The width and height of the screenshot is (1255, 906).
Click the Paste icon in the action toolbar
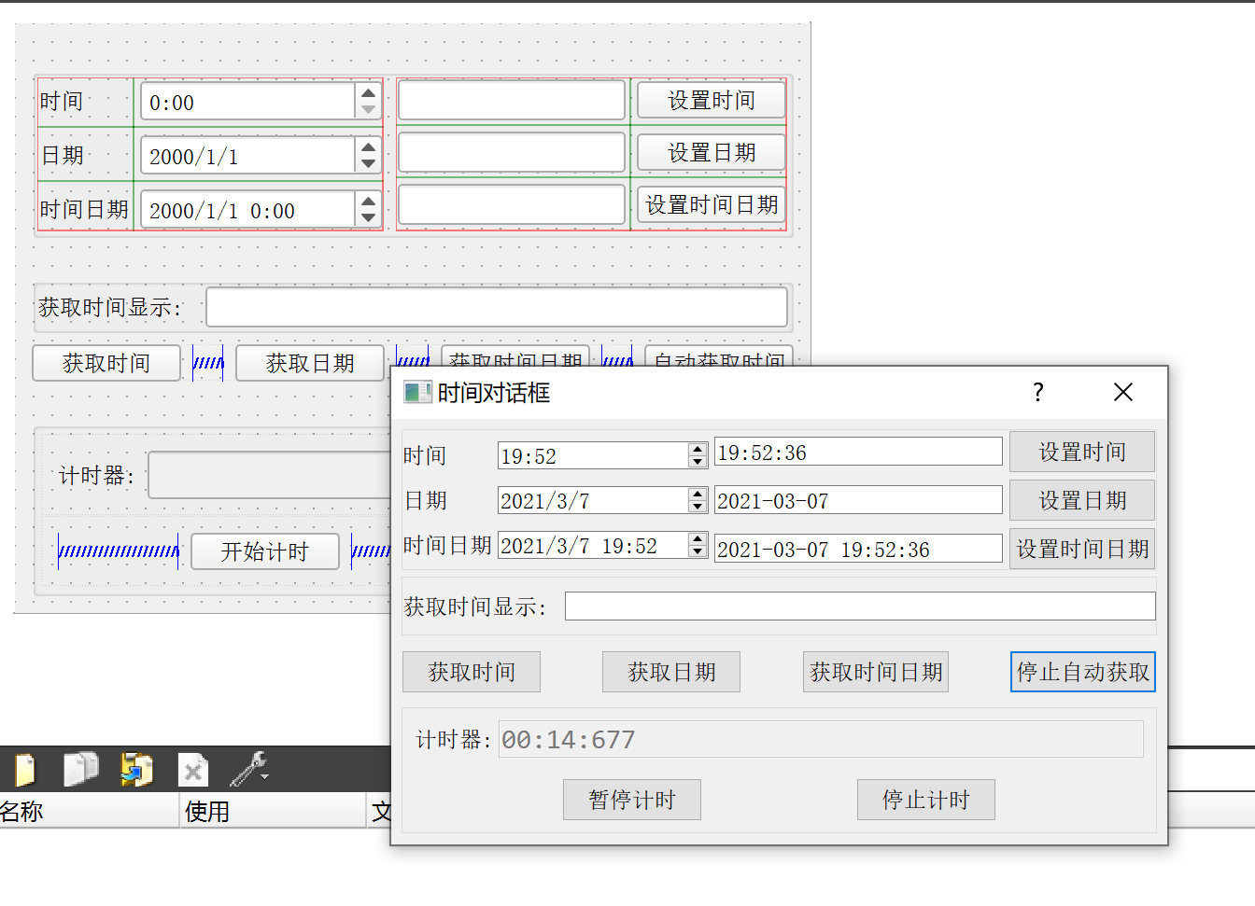(136, 770)
